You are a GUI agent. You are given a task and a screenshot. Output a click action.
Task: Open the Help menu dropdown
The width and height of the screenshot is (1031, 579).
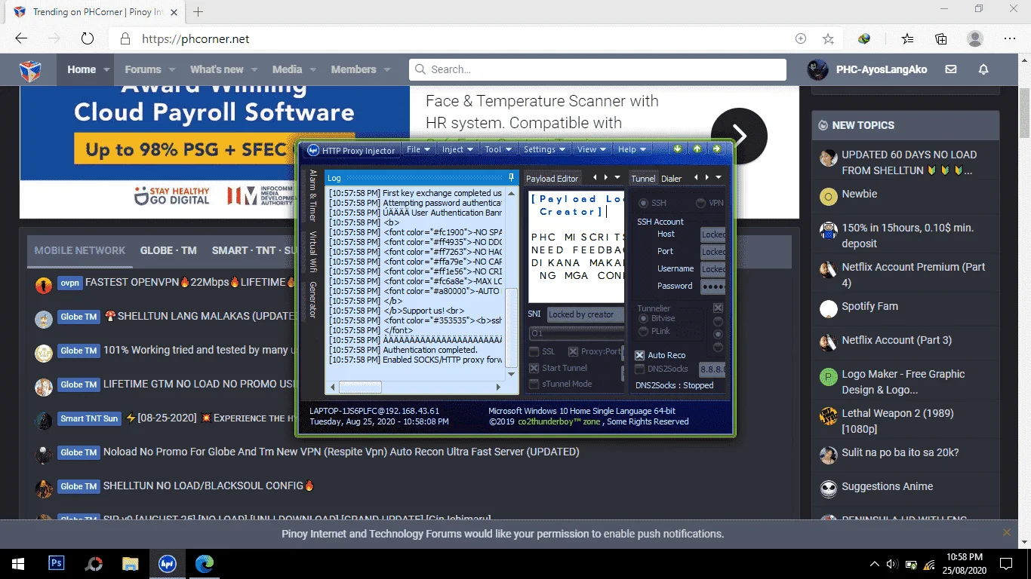(632, 149)
